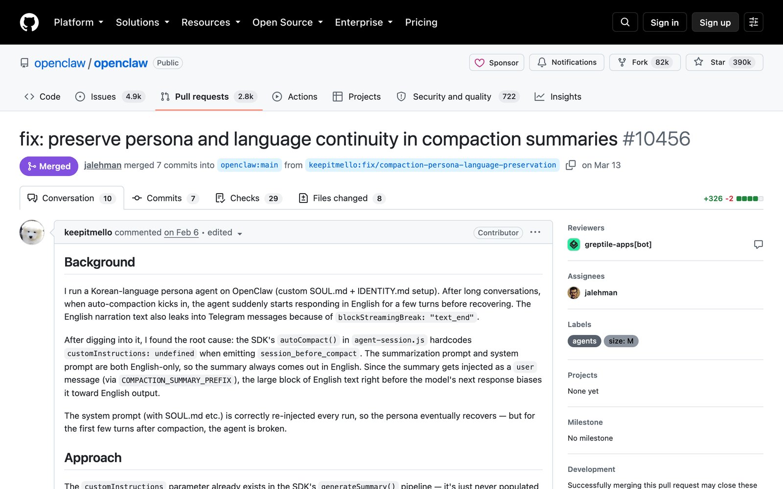Open the Insights tab
Viewport: 783px width, 489px height.
tap(558, 97)
